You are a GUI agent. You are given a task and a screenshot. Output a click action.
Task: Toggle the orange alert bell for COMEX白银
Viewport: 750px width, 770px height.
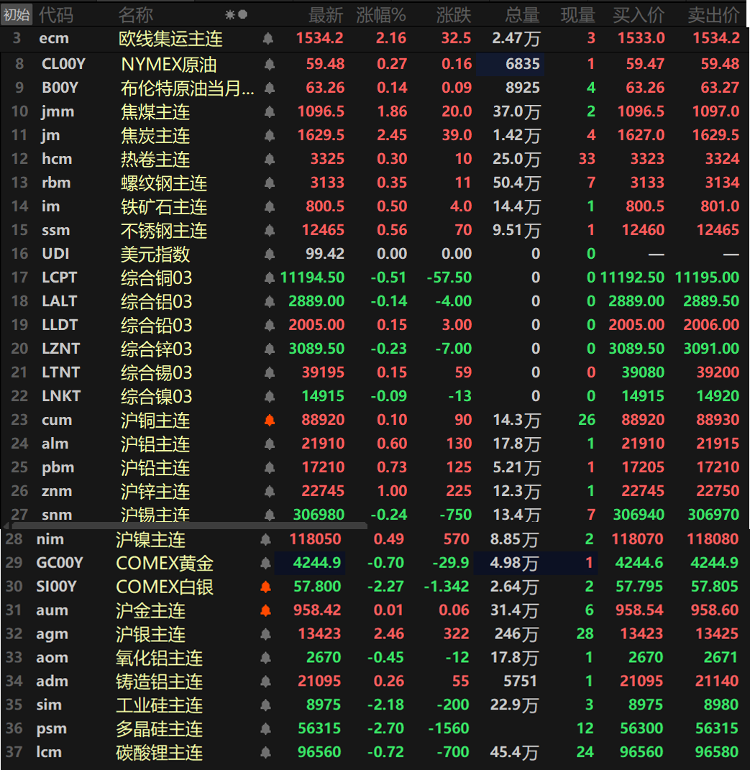point(265,587)
